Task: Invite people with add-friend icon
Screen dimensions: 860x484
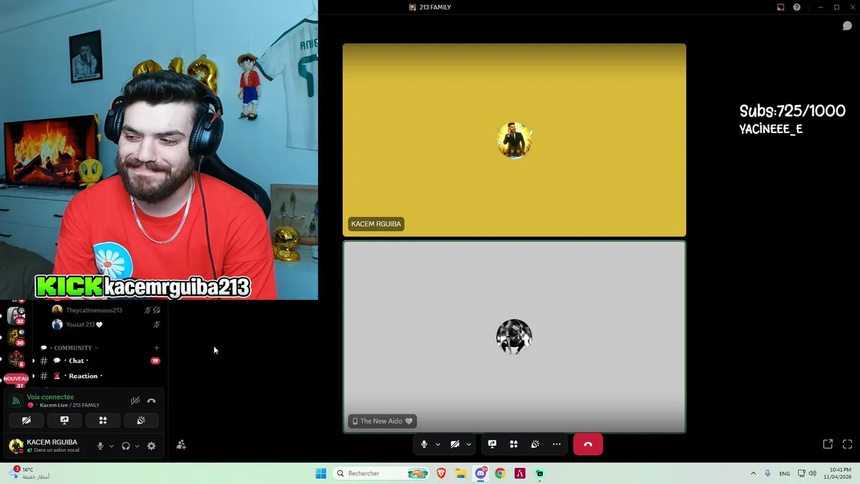Action: coord(181,445)
